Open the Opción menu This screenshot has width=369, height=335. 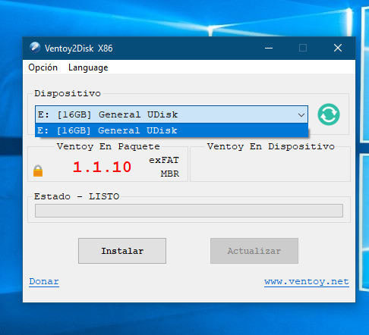coord(43,67)
